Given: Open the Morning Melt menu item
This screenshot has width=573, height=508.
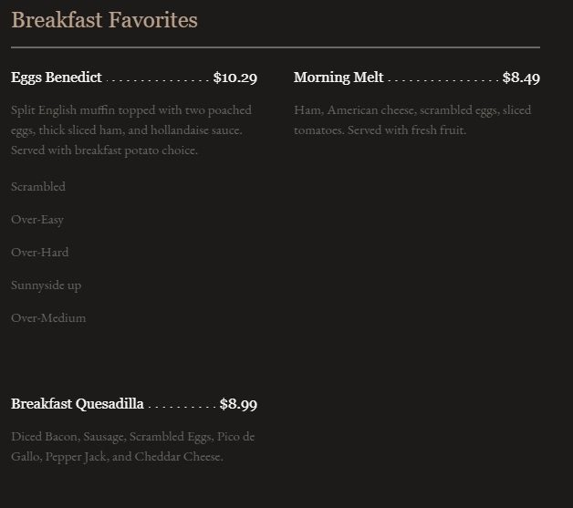Looking at the screenshot, I should [x=339, y=78].
